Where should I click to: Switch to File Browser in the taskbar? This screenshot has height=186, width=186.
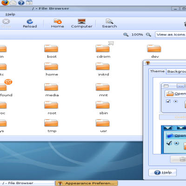[x=27, y=183]
